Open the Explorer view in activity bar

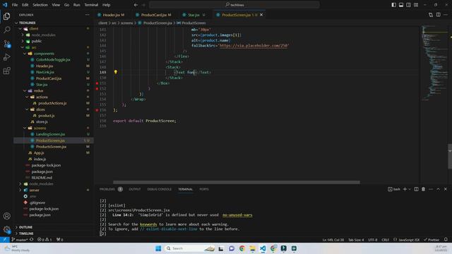coord(6,16)
